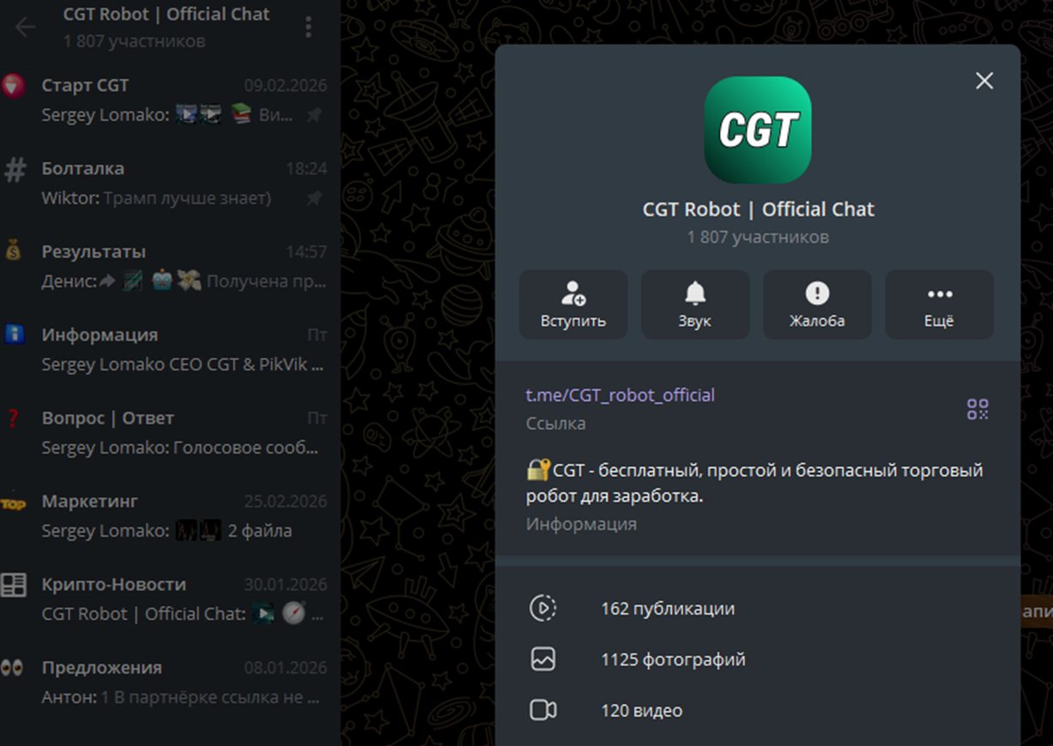Image resolution: width=1053 pixels, height=746 pixels.
Task: Close the group info panel
Action: tap(984, 81)
